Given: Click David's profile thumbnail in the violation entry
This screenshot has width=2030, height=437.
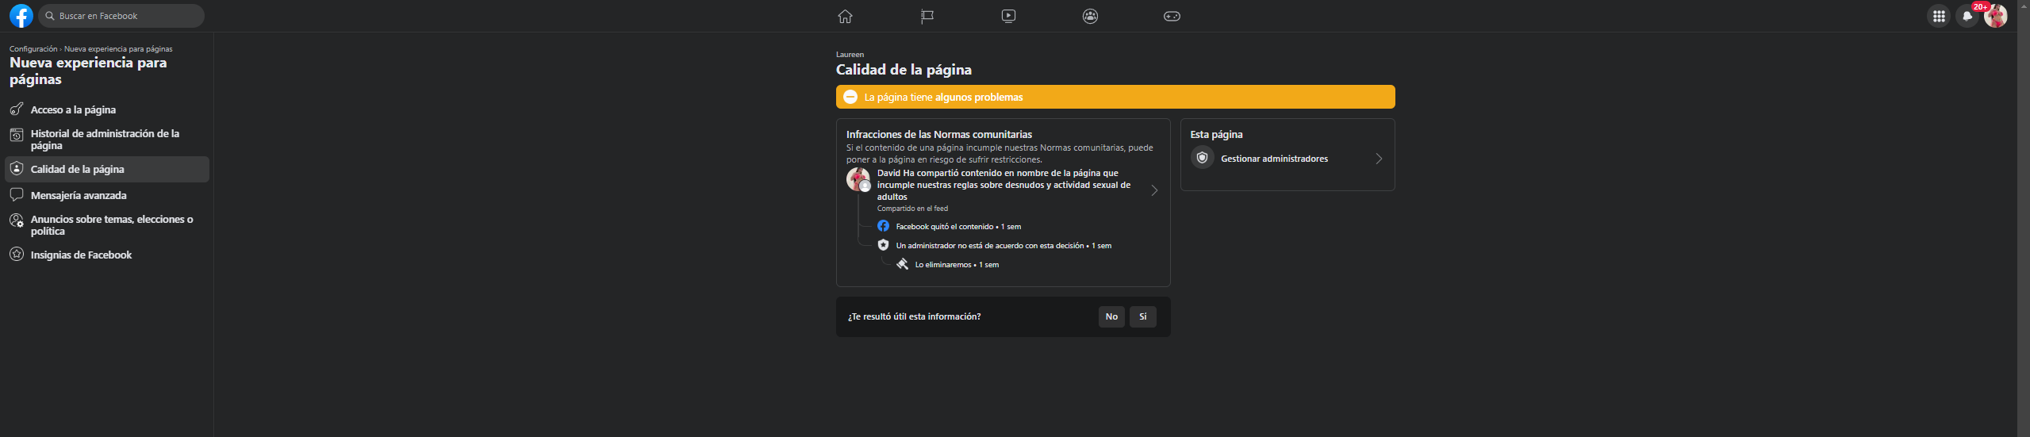Looking at the screenshot, I should point(858,179).
